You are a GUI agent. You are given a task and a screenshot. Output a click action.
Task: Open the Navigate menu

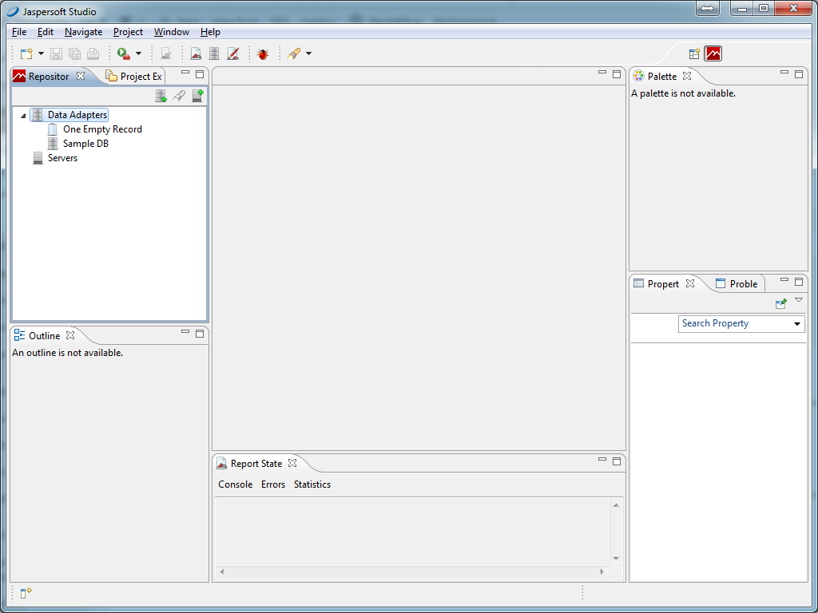point(83,32)
